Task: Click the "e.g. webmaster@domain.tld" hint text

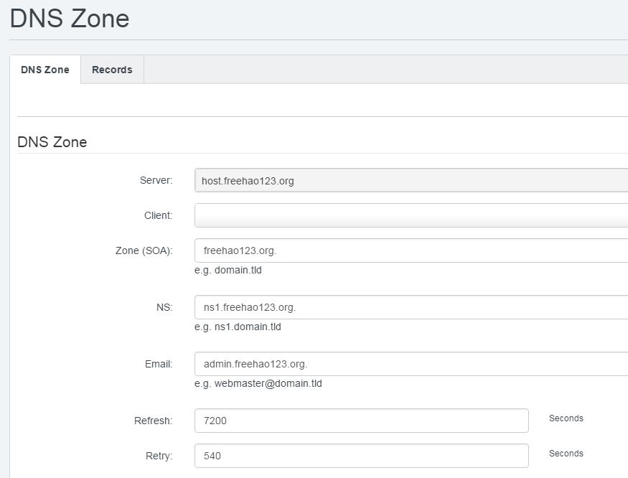Action: (258, 383)
